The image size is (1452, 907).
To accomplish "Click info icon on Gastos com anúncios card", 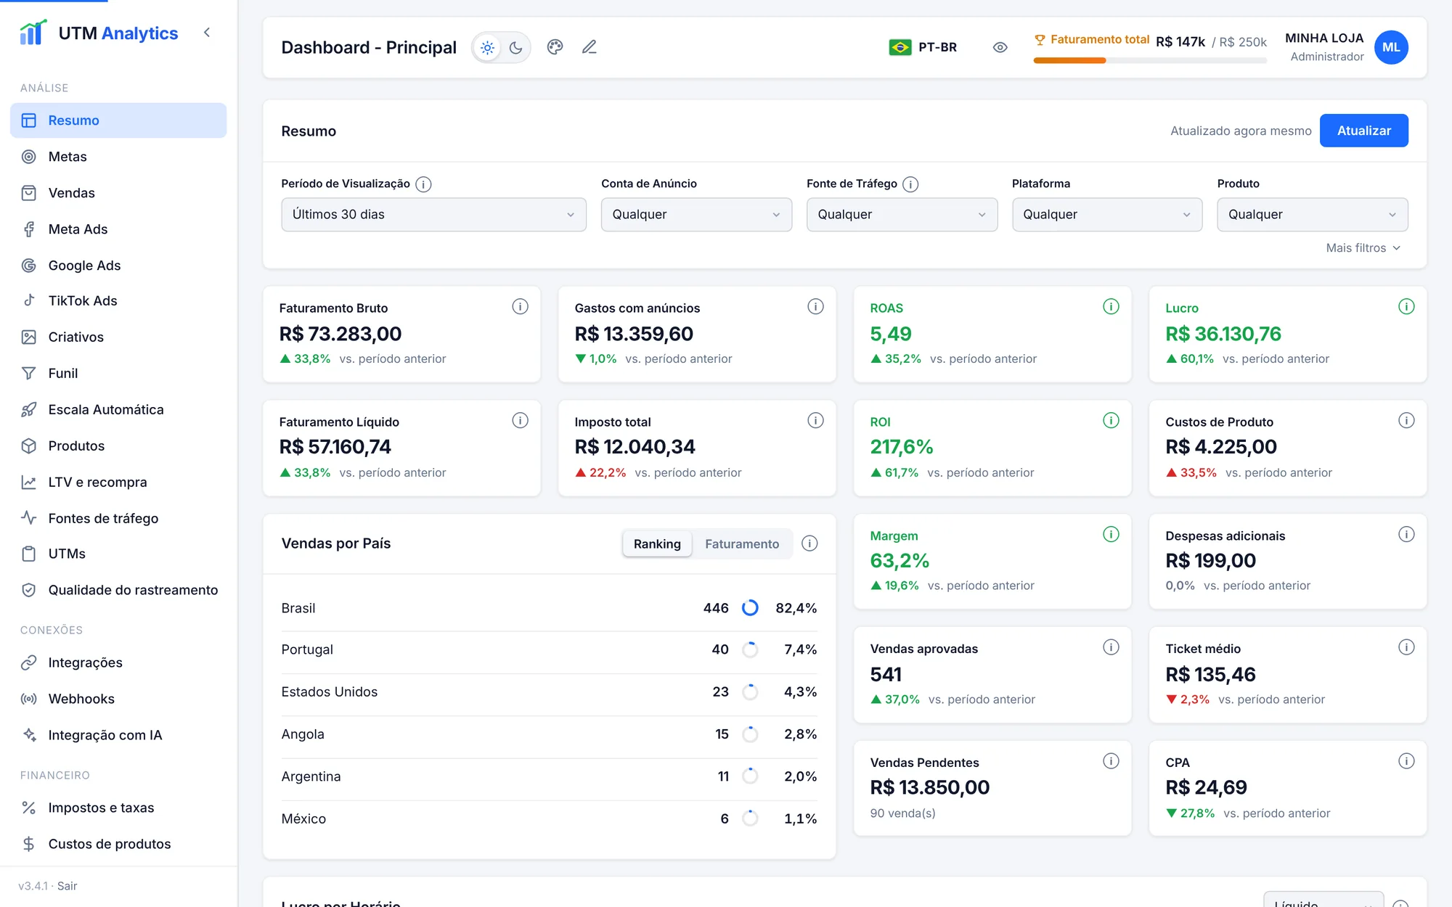I will click(x=815, y=307).
